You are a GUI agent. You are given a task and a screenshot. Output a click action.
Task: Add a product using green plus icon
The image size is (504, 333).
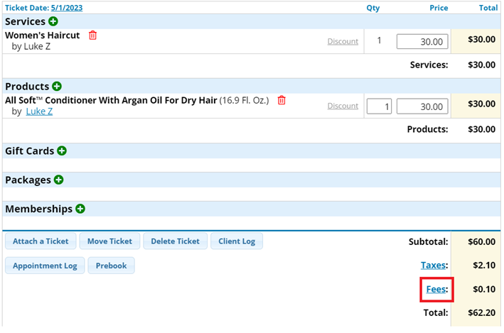tap(57, 87)
